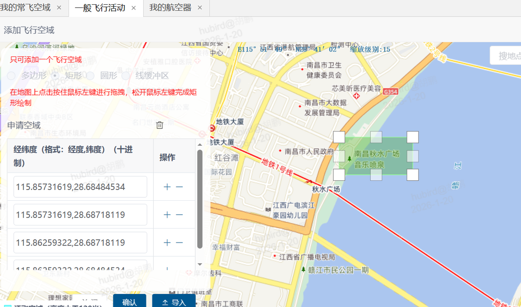Viewport: 521px width, 307px height.
Task: Switch to the 一般飞行活动 tab
Action: (100, 8)
